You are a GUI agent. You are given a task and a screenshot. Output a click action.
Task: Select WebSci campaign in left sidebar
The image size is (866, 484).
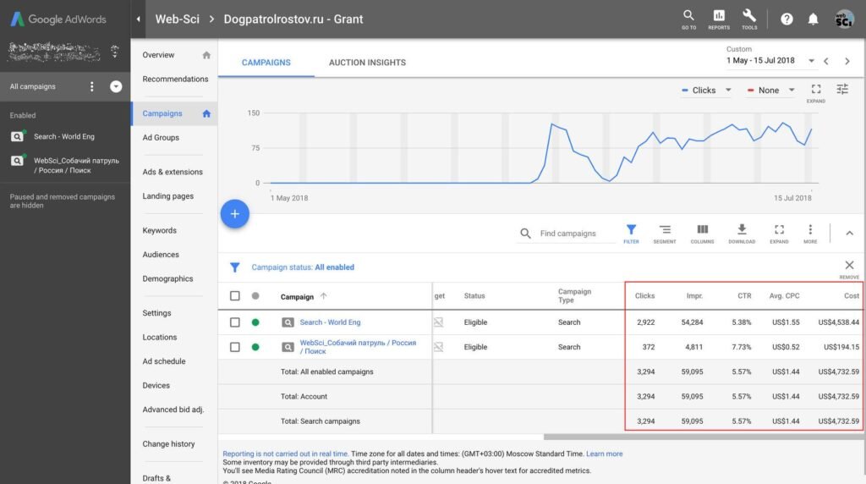(76, 165)
